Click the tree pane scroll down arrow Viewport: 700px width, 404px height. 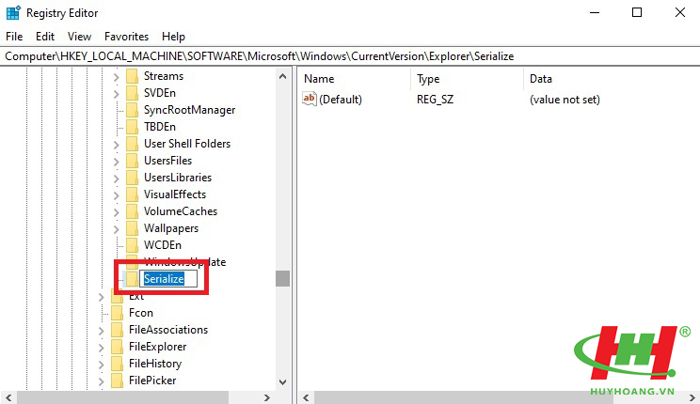pos(282,382)
